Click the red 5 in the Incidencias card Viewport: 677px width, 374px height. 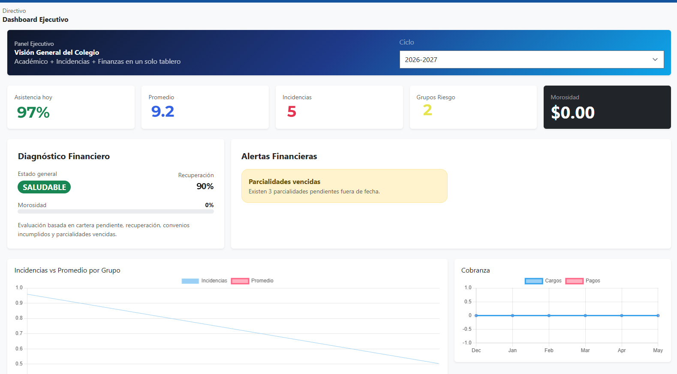click(292, 112)
